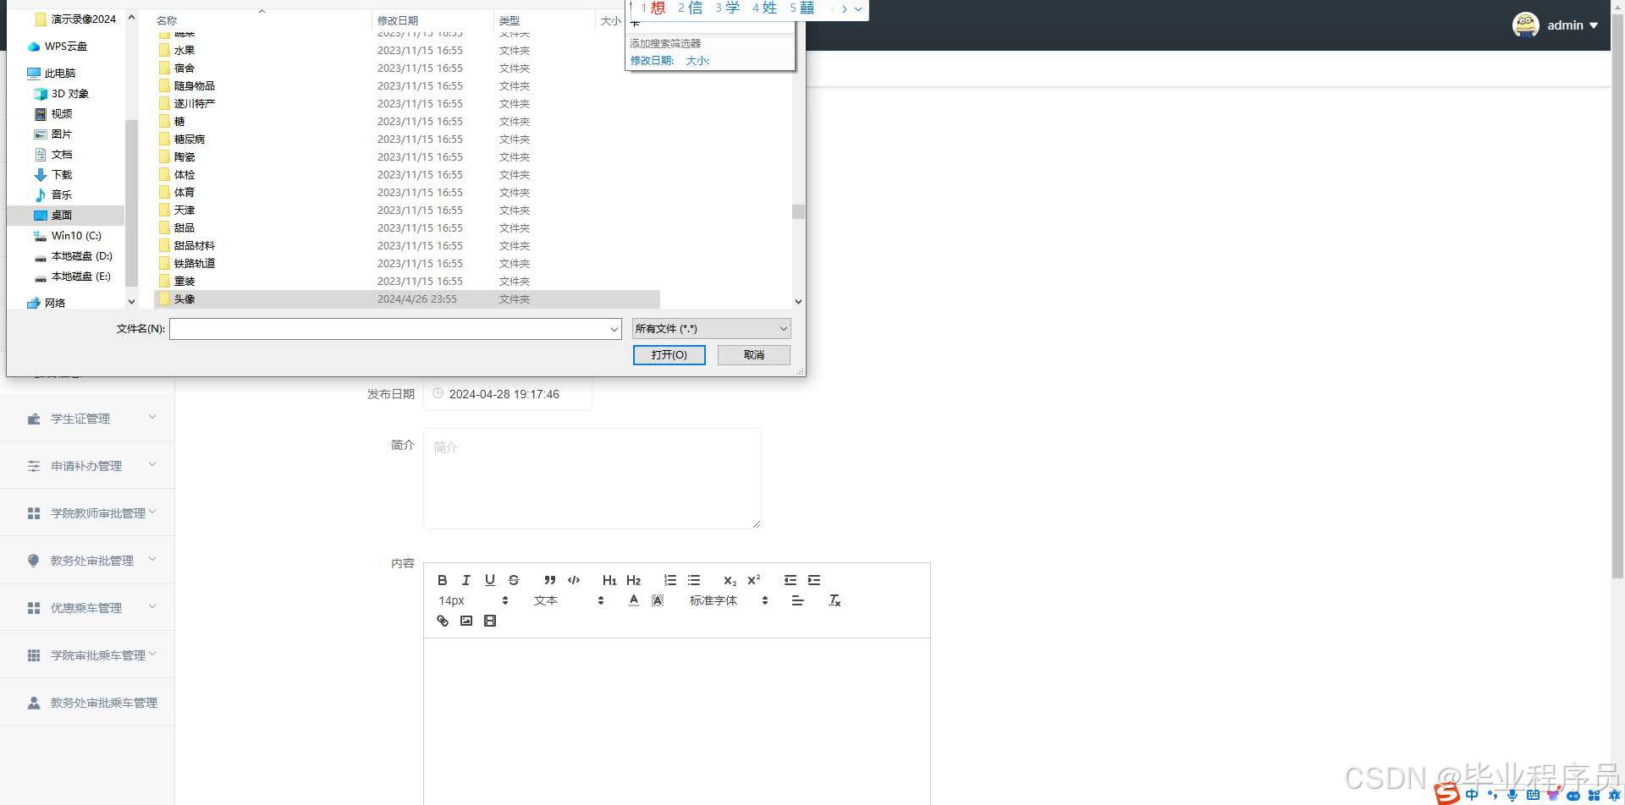Open the text background color picker

coord(658,600)
